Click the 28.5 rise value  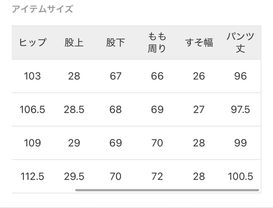(74, 110)
